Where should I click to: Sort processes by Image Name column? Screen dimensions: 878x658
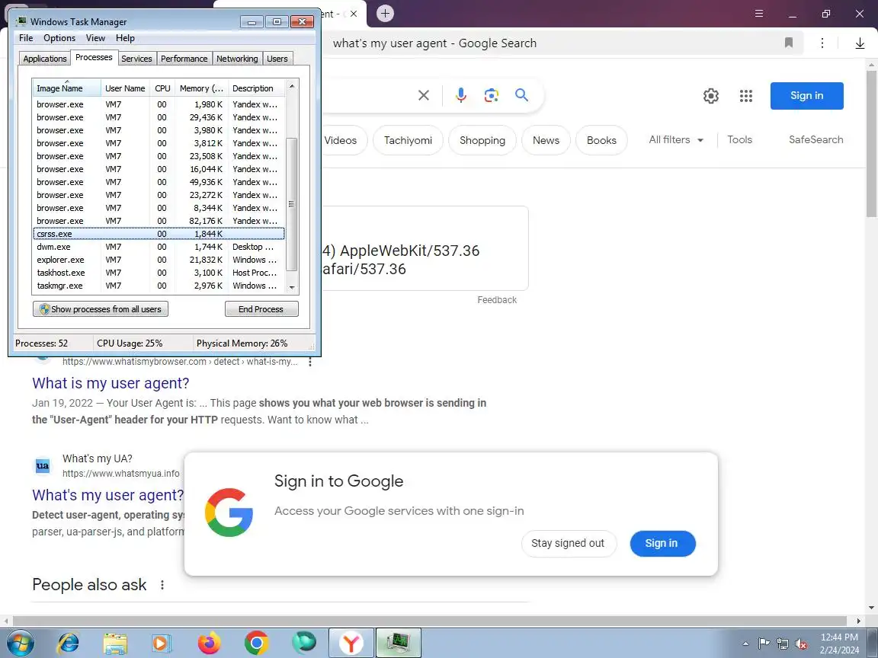click(x=66, y=88)
